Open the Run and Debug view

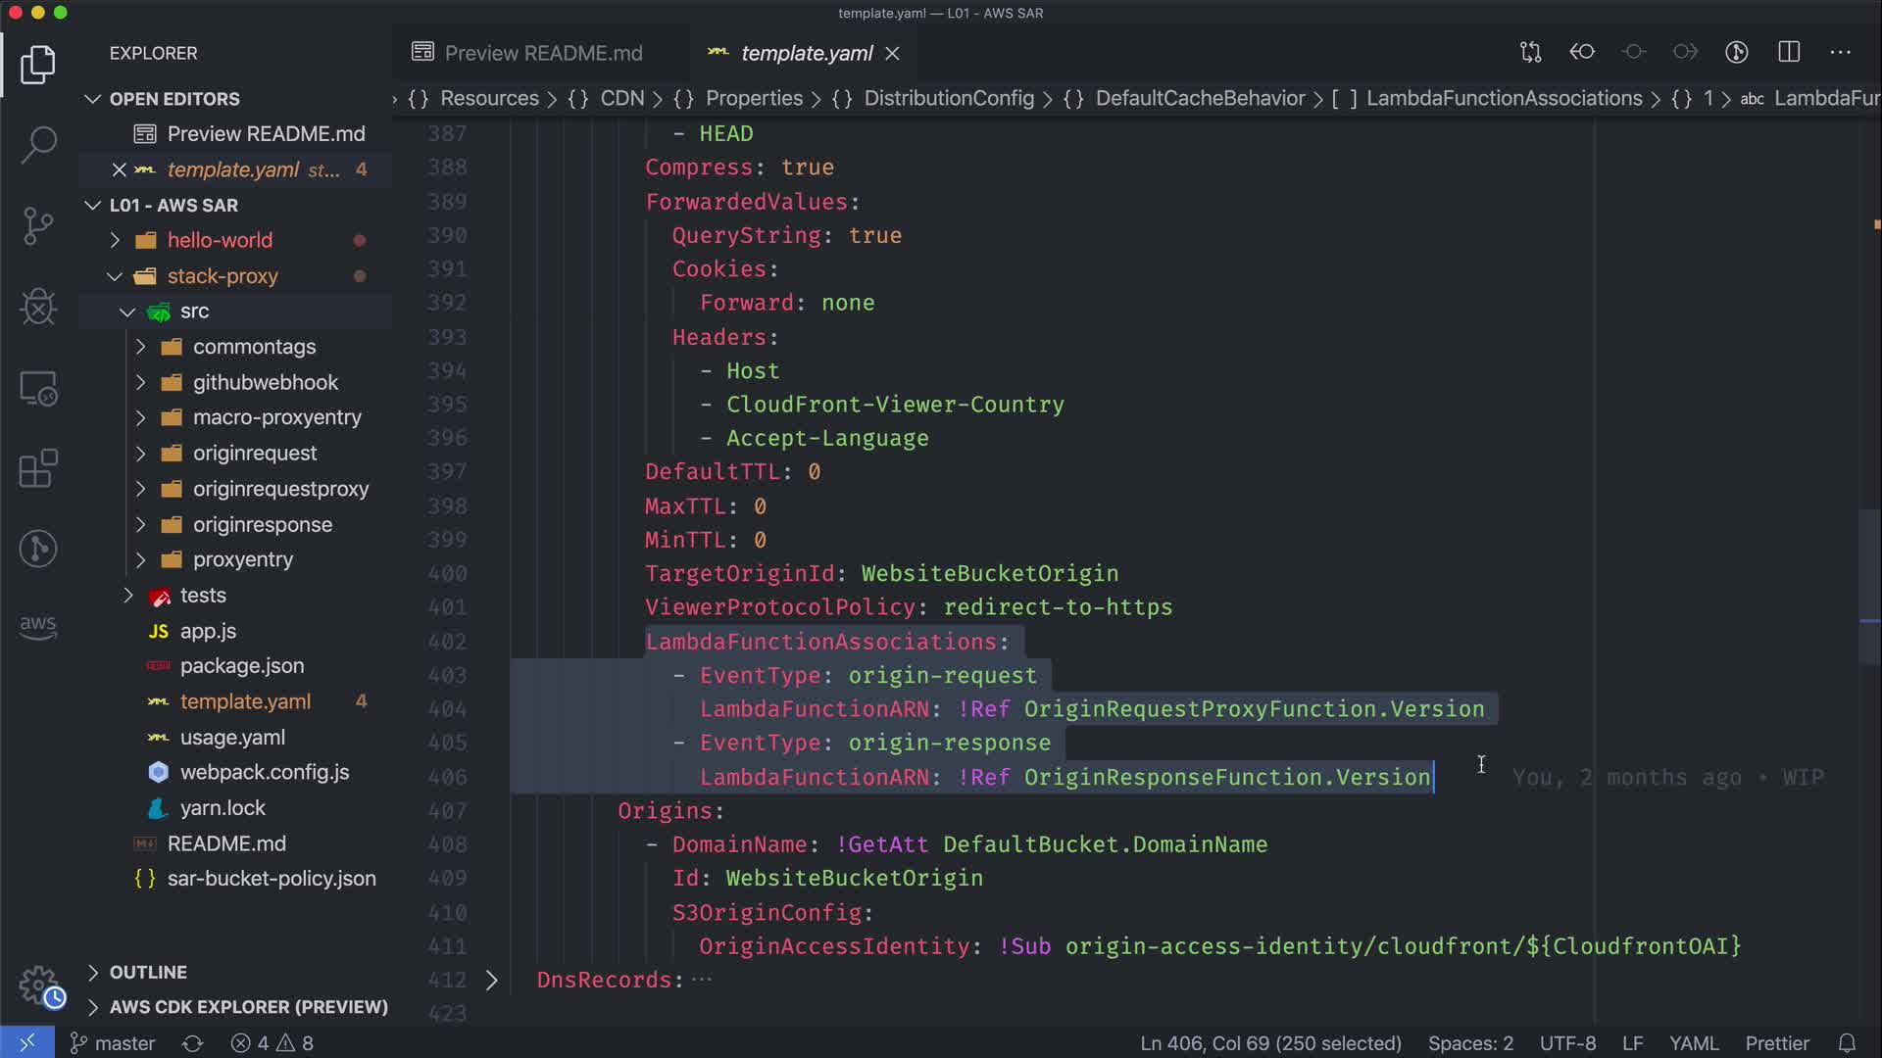click(38, 307)
